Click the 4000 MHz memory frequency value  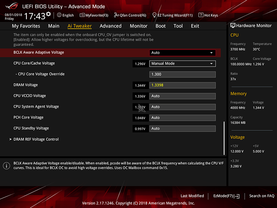(238, 108)
